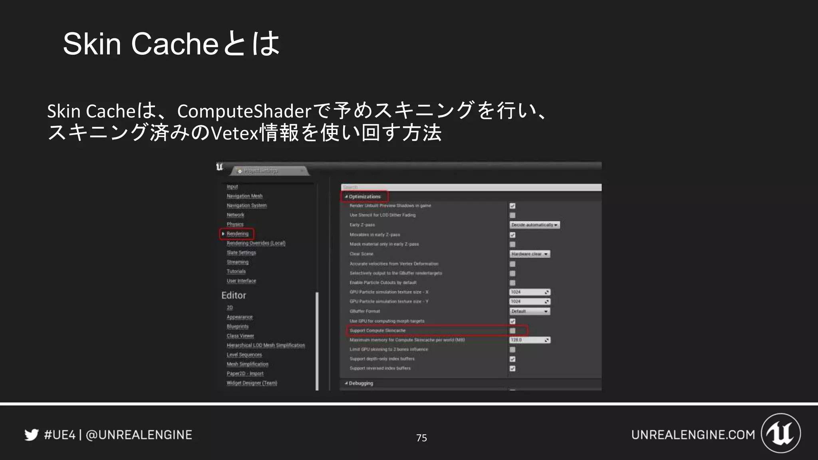Open the Slate Settings category

pyautogui.click(x=241, y=253)
